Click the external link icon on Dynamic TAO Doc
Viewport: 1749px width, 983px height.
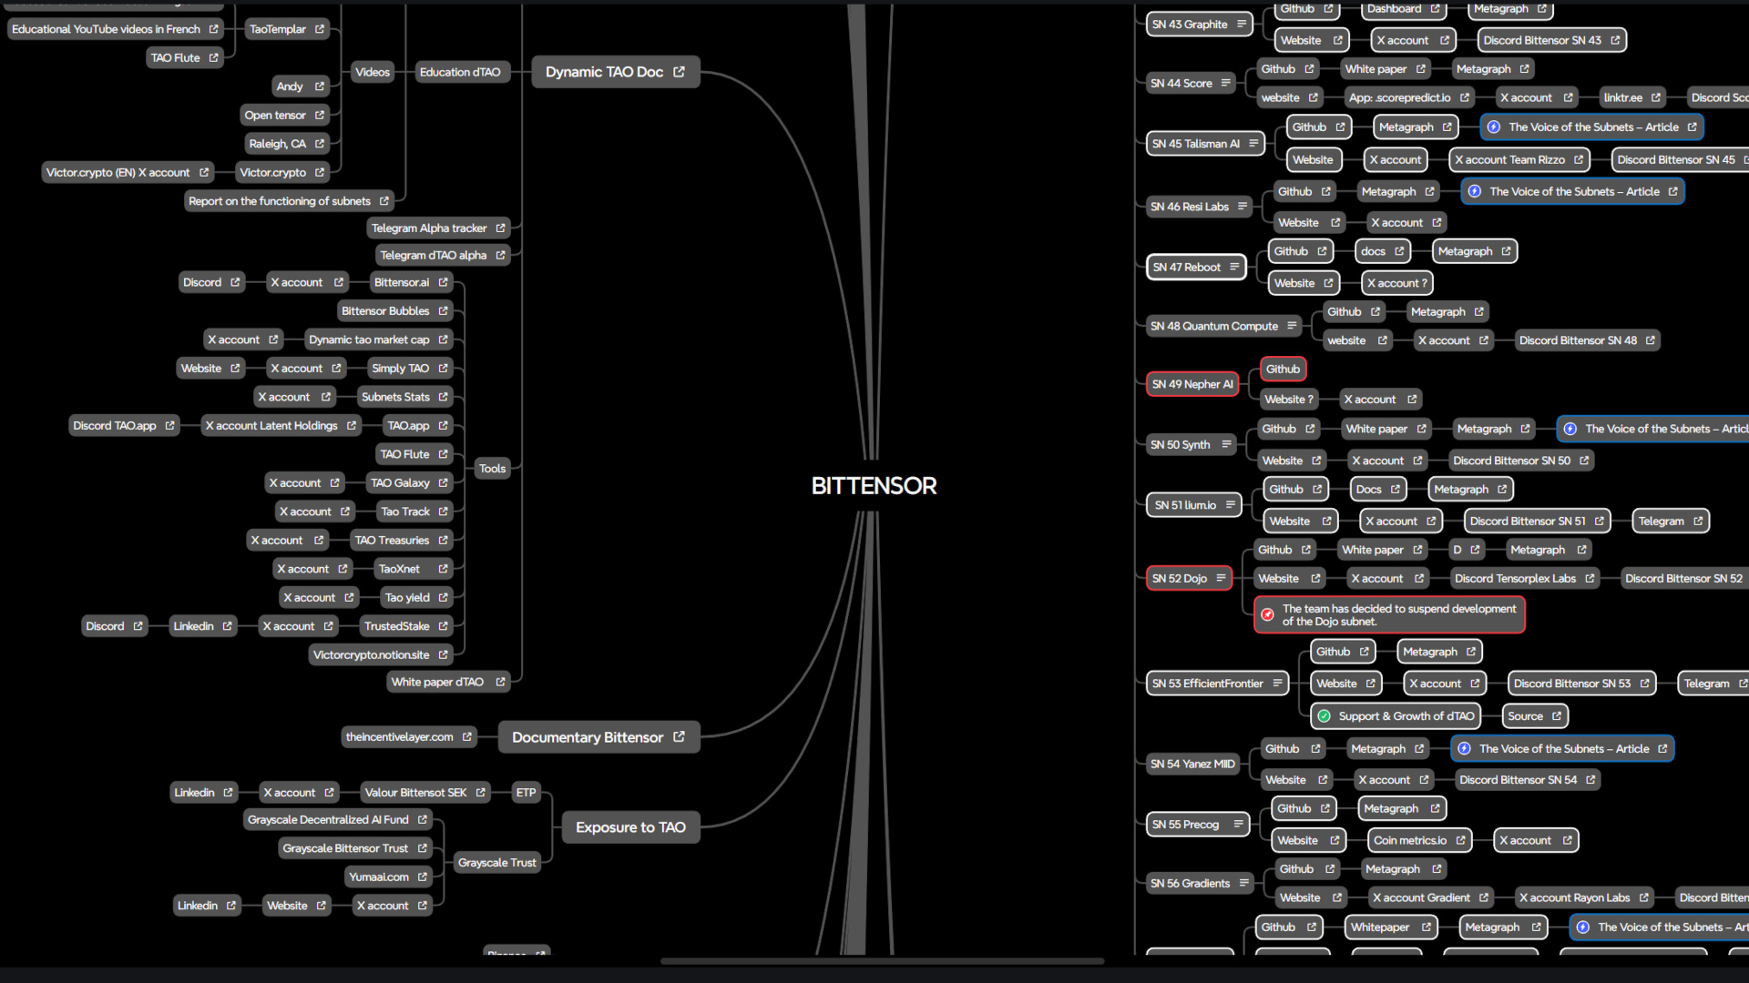pos(679,72)
